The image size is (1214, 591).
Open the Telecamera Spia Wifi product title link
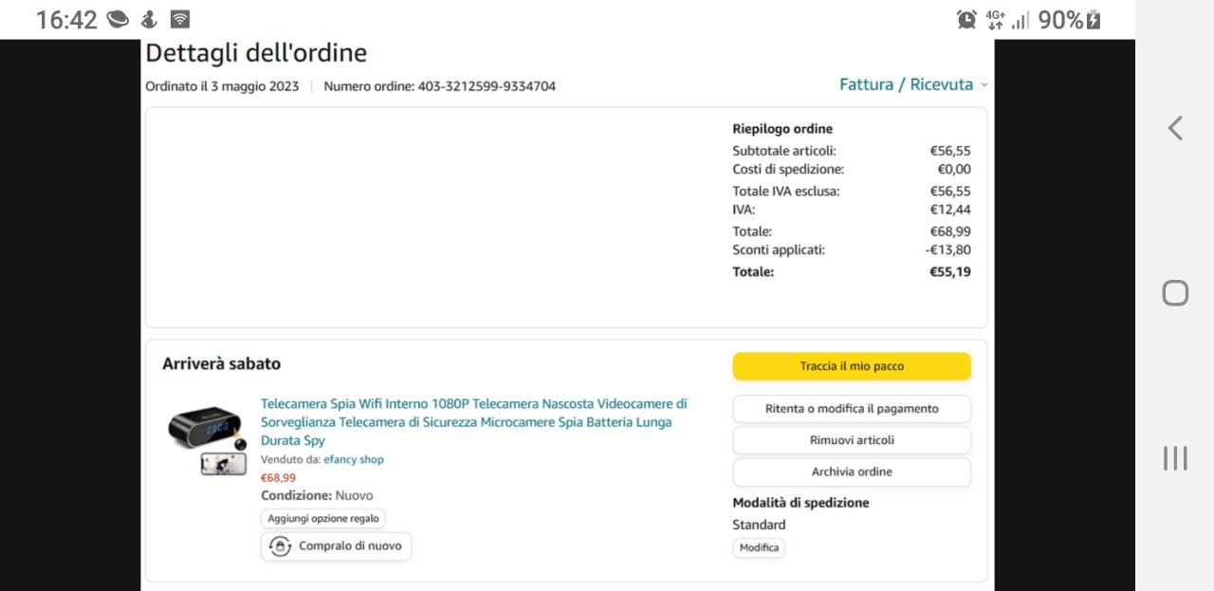click(473, 421)
